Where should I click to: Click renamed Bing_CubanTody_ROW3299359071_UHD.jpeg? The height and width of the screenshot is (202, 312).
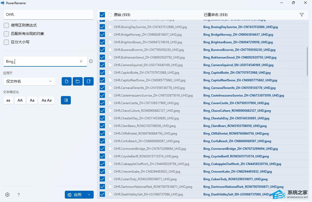235,179
